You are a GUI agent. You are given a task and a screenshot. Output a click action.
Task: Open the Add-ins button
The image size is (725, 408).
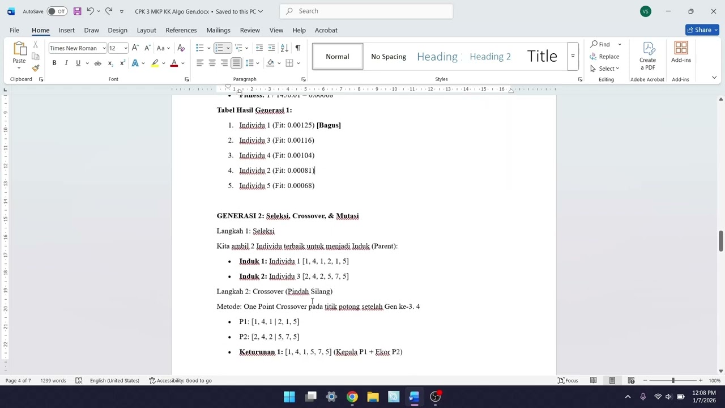(681, 53)
